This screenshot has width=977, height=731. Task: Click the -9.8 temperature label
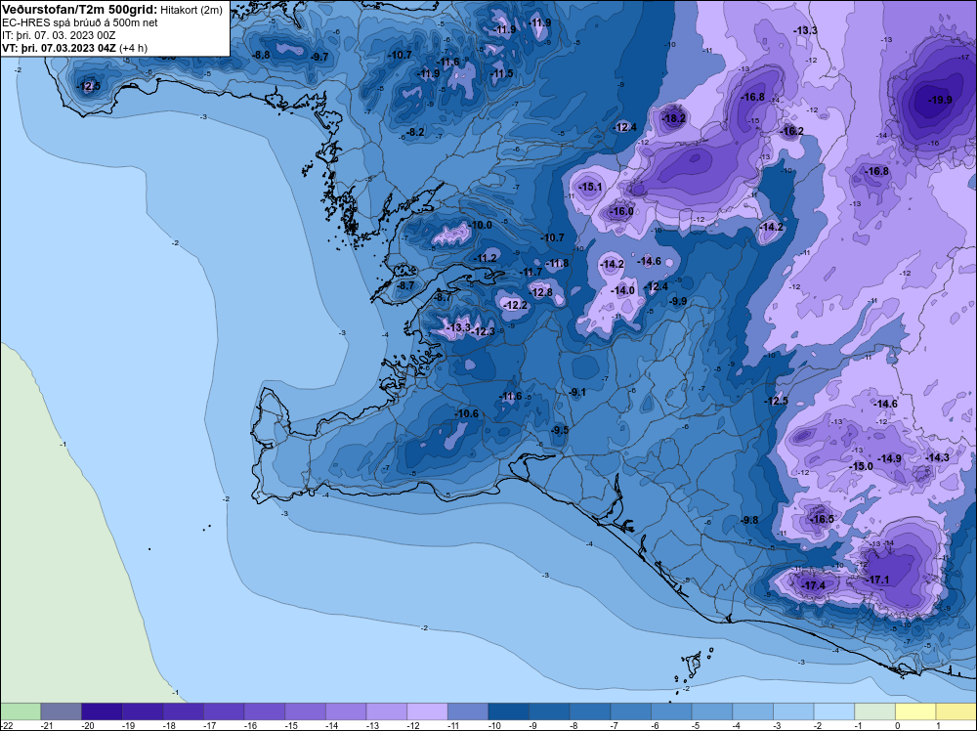(750, 520)
